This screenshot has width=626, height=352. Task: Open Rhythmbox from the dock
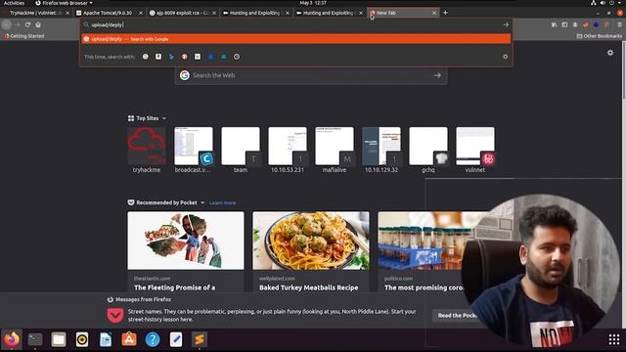click(x=82, y=339)
